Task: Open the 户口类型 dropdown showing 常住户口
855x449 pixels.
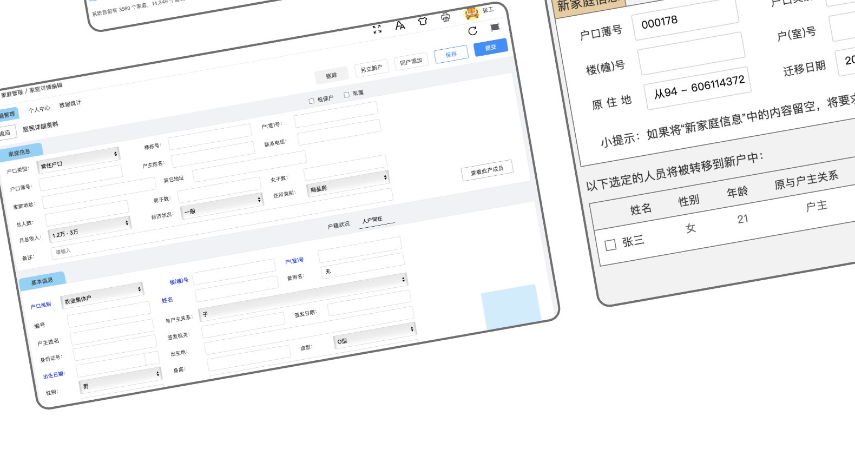Action: [78, 160]
